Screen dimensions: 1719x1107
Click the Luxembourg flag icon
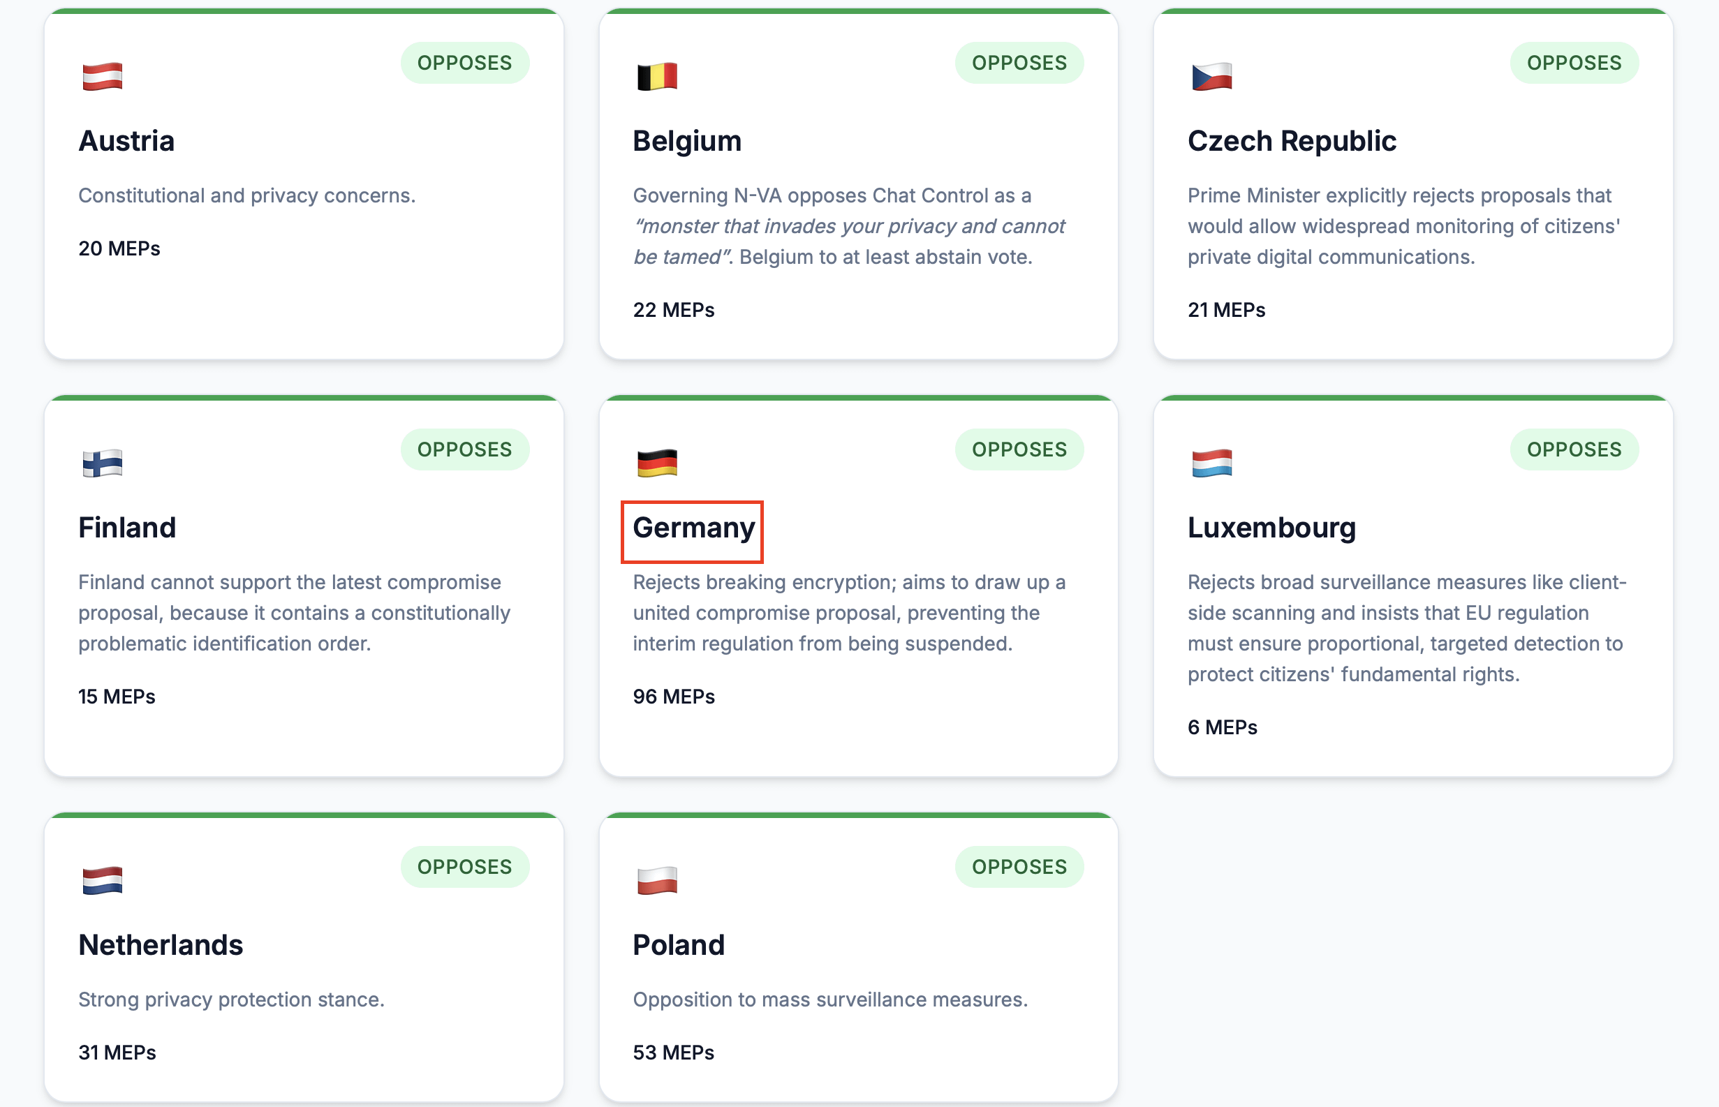(1211, 463)
